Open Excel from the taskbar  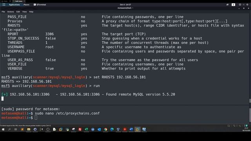[x=86, y=129]
